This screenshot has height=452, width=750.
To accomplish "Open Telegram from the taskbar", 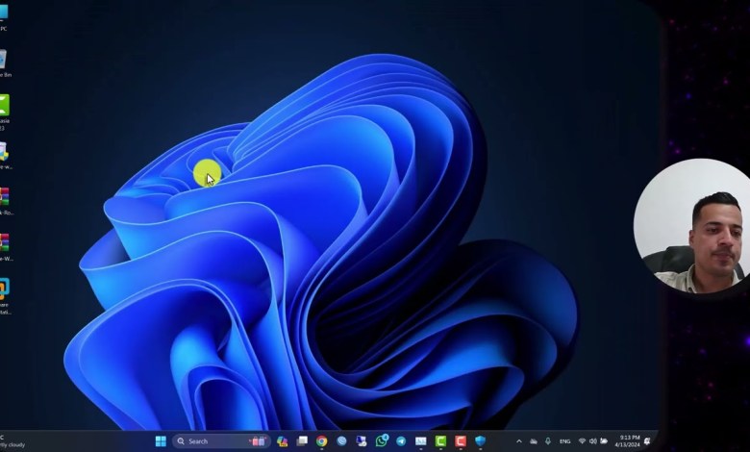I will [x=401, y=441].
